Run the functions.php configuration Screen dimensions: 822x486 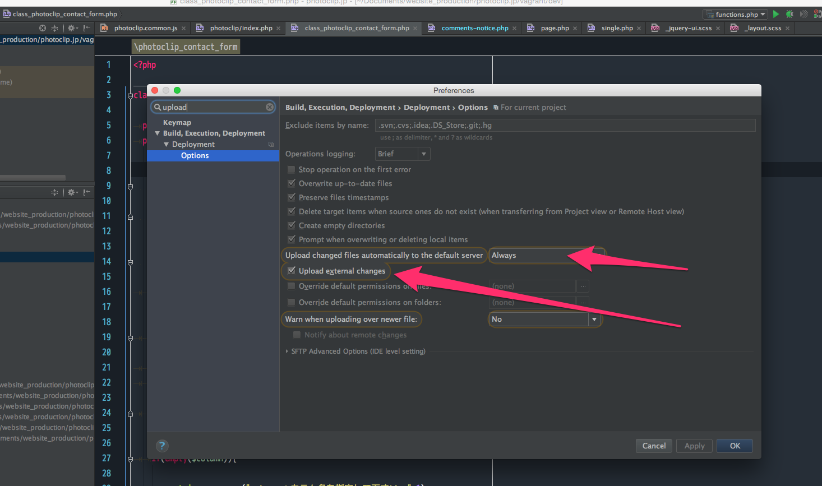click(775, 13)
